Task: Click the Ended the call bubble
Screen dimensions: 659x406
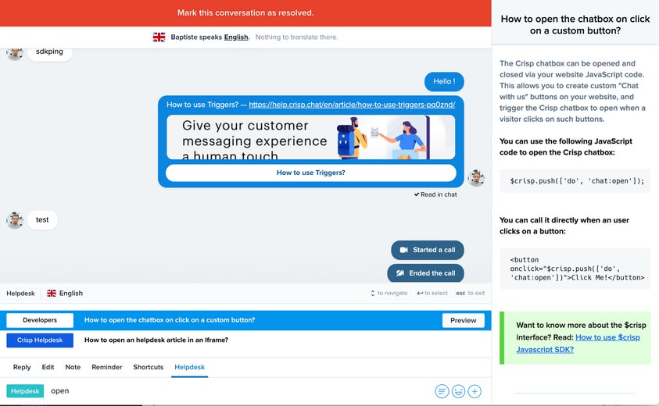Action: (x=426, y=273)
